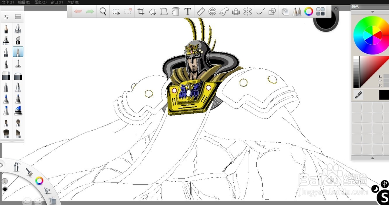Open the lagoon brush icon

click(29, 172)
